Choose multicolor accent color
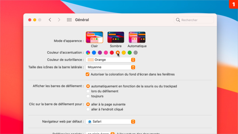The width and height of the screenshot is (238, 134). (x=88, y=52)
